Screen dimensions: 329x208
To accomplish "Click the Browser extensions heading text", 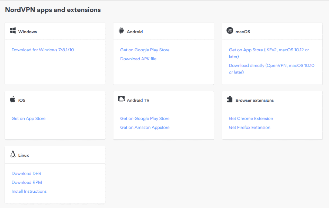I will 255,101.
